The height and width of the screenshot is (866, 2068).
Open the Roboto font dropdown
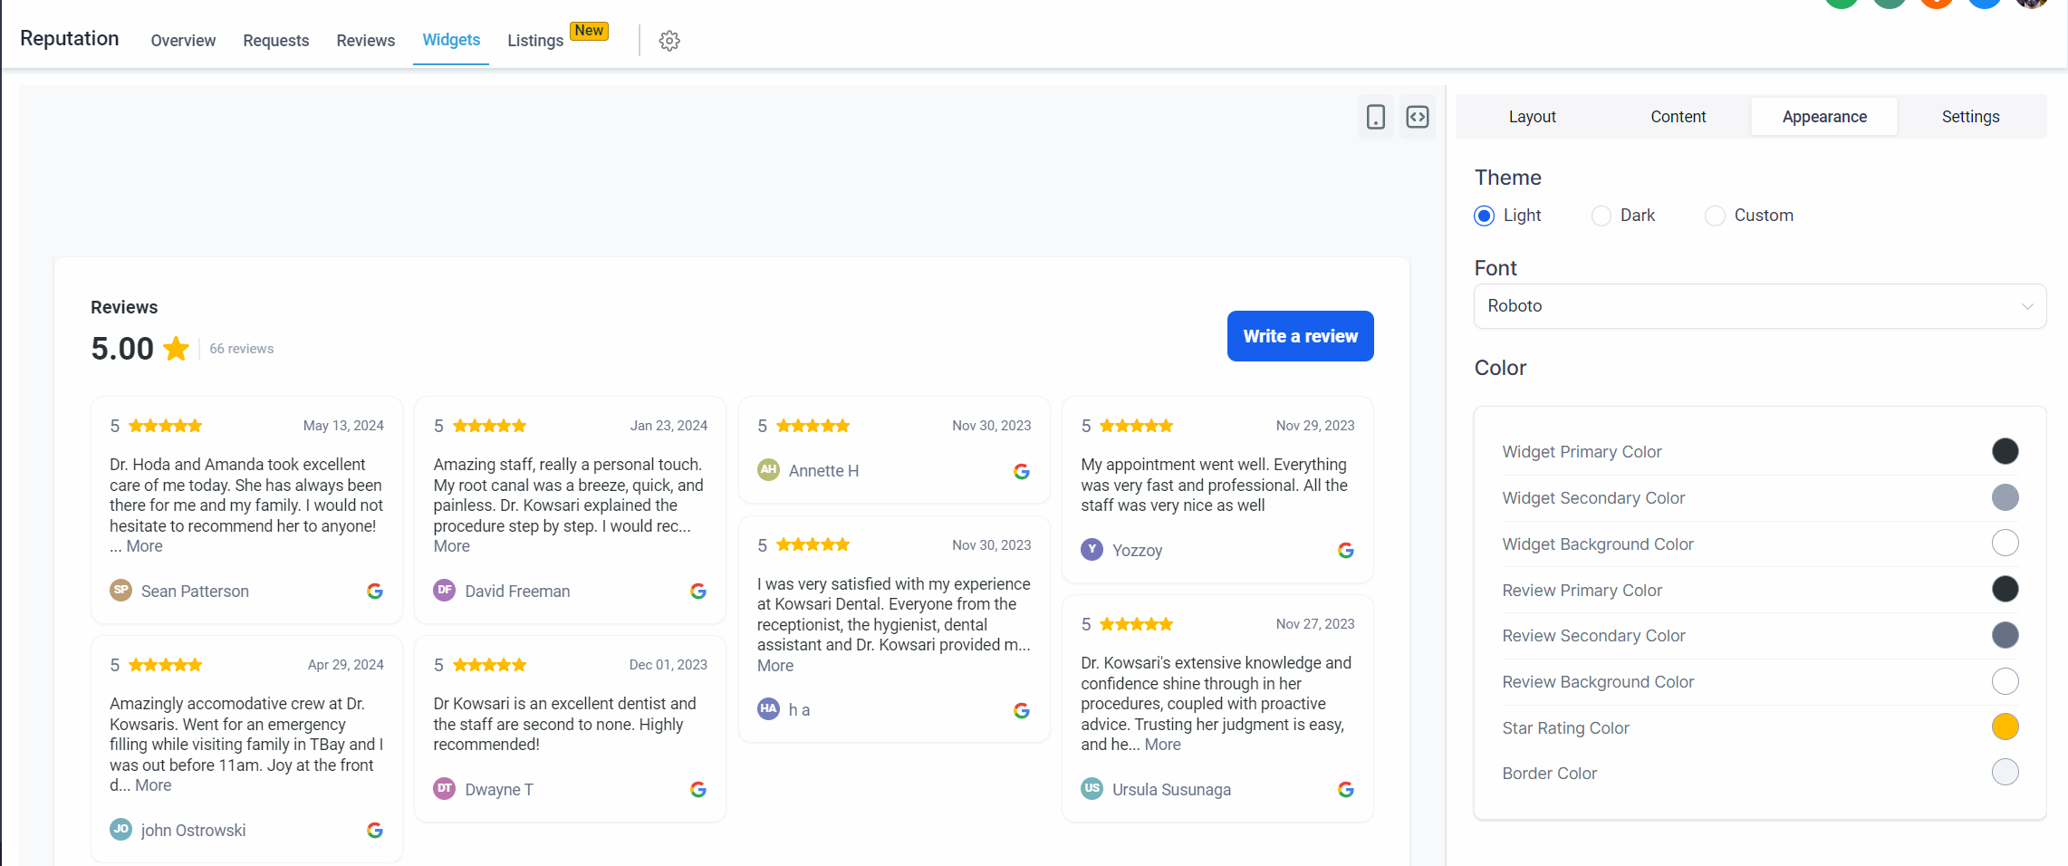click(1759, 306)
